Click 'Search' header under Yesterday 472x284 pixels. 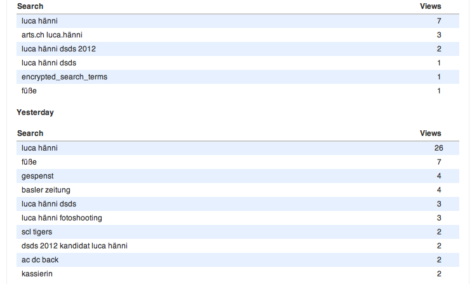coord(30,133)
